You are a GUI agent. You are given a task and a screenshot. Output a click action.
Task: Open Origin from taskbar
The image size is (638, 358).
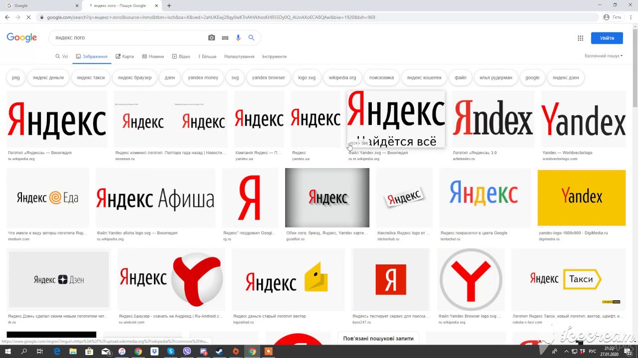pyautogui.click(x=236, y=352)
